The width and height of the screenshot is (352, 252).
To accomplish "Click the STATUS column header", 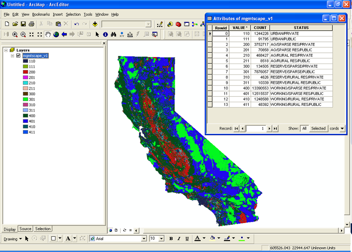I will pyautogui.click(x=301, y=28).
